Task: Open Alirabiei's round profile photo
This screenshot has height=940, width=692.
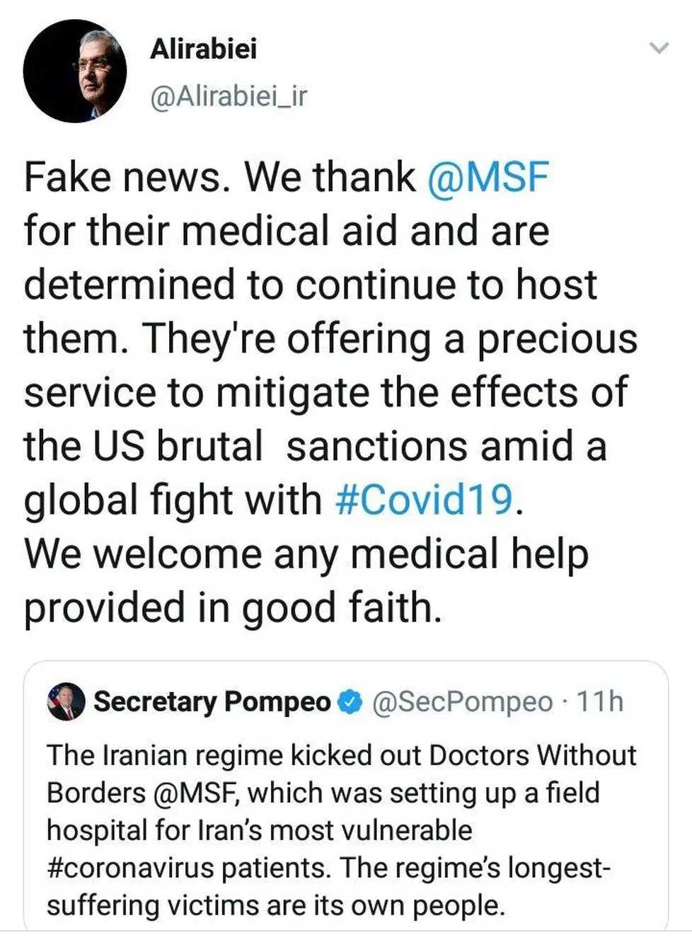Action: click(x=75, y=71)
